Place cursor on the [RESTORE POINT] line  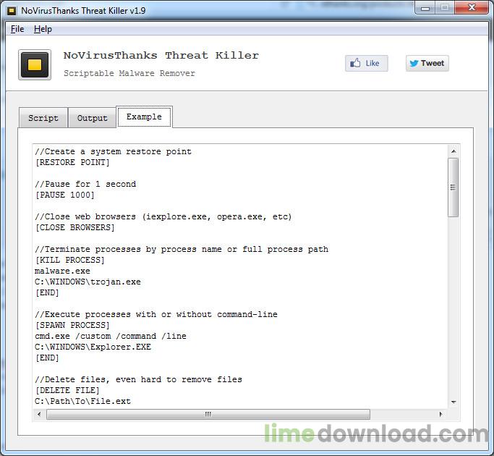click(x=72, y=162)
